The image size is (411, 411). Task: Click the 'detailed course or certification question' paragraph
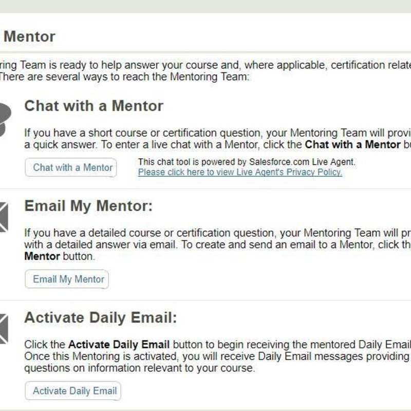(217, 245)
